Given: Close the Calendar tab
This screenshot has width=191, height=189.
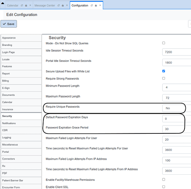Looking at the screenshot, I should pos(30,5).
